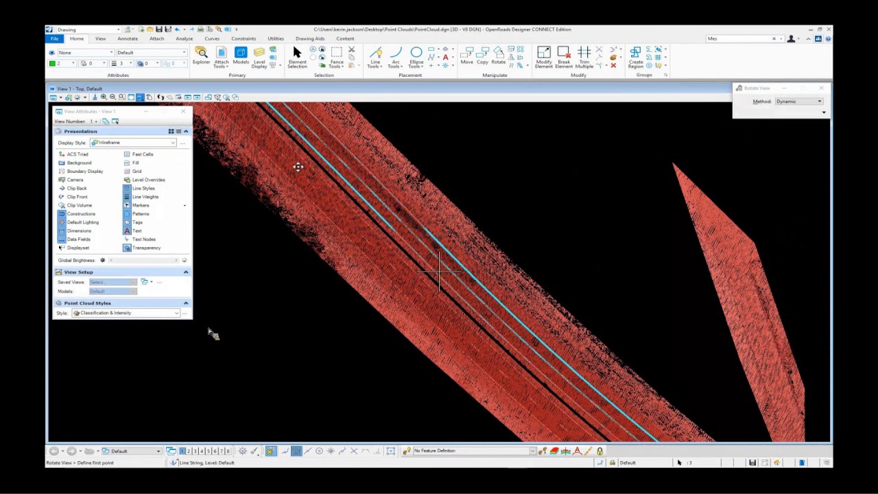
Task: Switch to Drawing Aids ribbon tab
Action: pyautogui.click(x=310, y=38)
